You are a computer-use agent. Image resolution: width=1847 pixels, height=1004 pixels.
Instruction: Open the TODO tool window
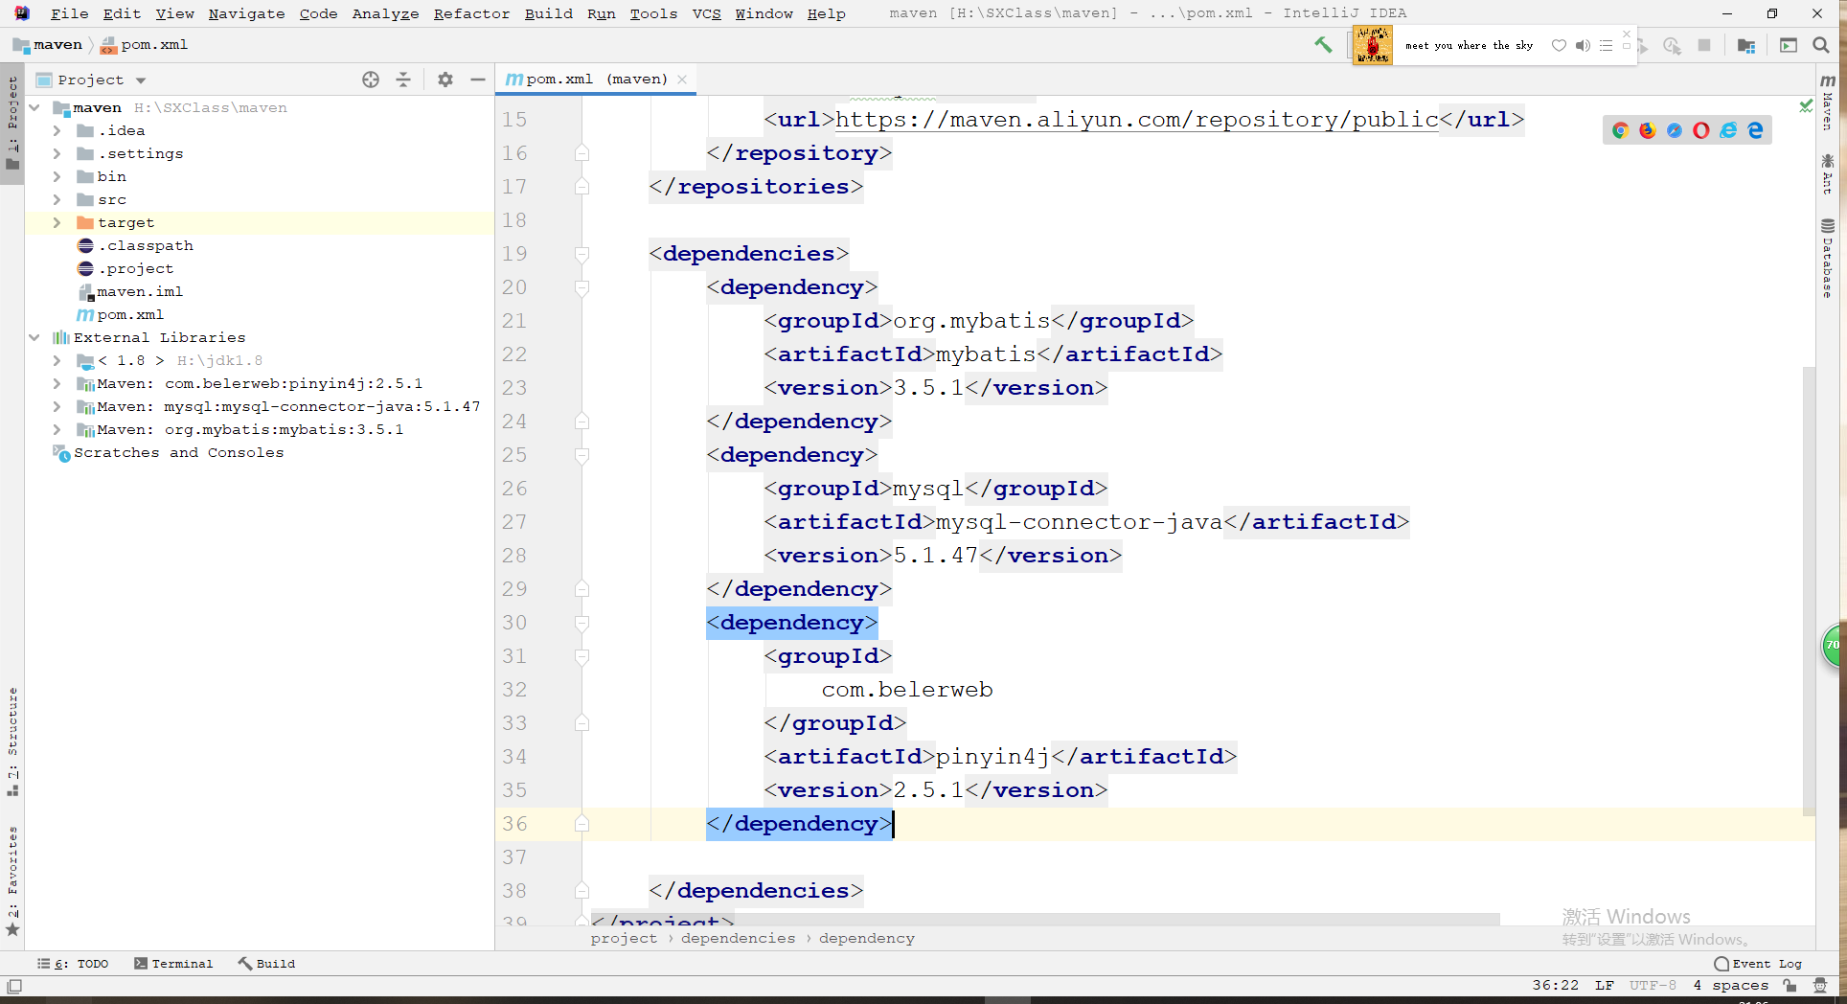[74, 964]
